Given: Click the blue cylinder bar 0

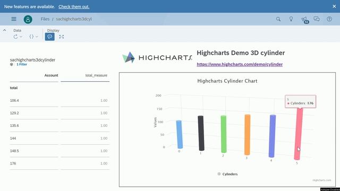Looking at the screenshot, I should point(180,134).
